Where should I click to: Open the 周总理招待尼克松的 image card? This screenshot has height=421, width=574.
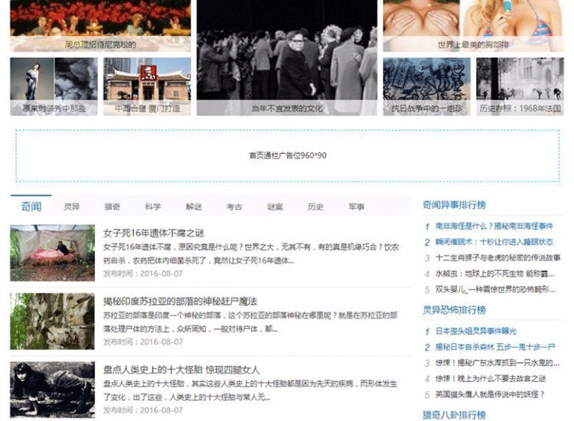pos(100,25)
